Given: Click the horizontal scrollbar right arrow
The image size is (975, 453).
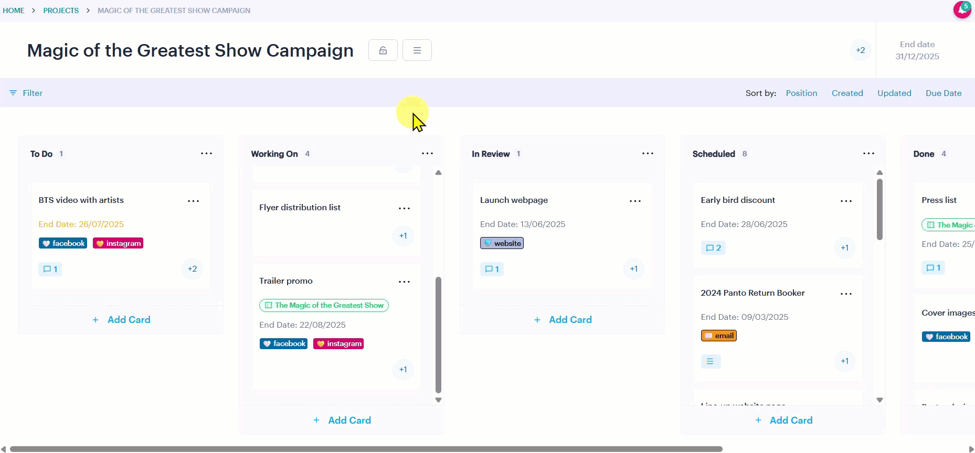Looking at the screenshot, I should point(971,449).
